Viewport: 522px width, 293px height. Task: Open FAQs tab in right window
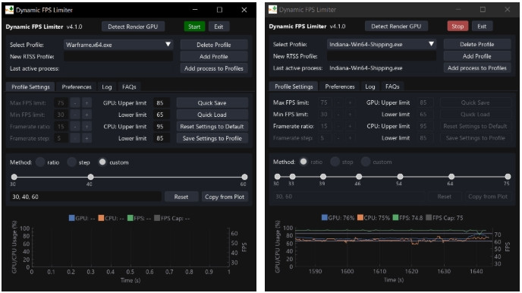coord(392,87)
